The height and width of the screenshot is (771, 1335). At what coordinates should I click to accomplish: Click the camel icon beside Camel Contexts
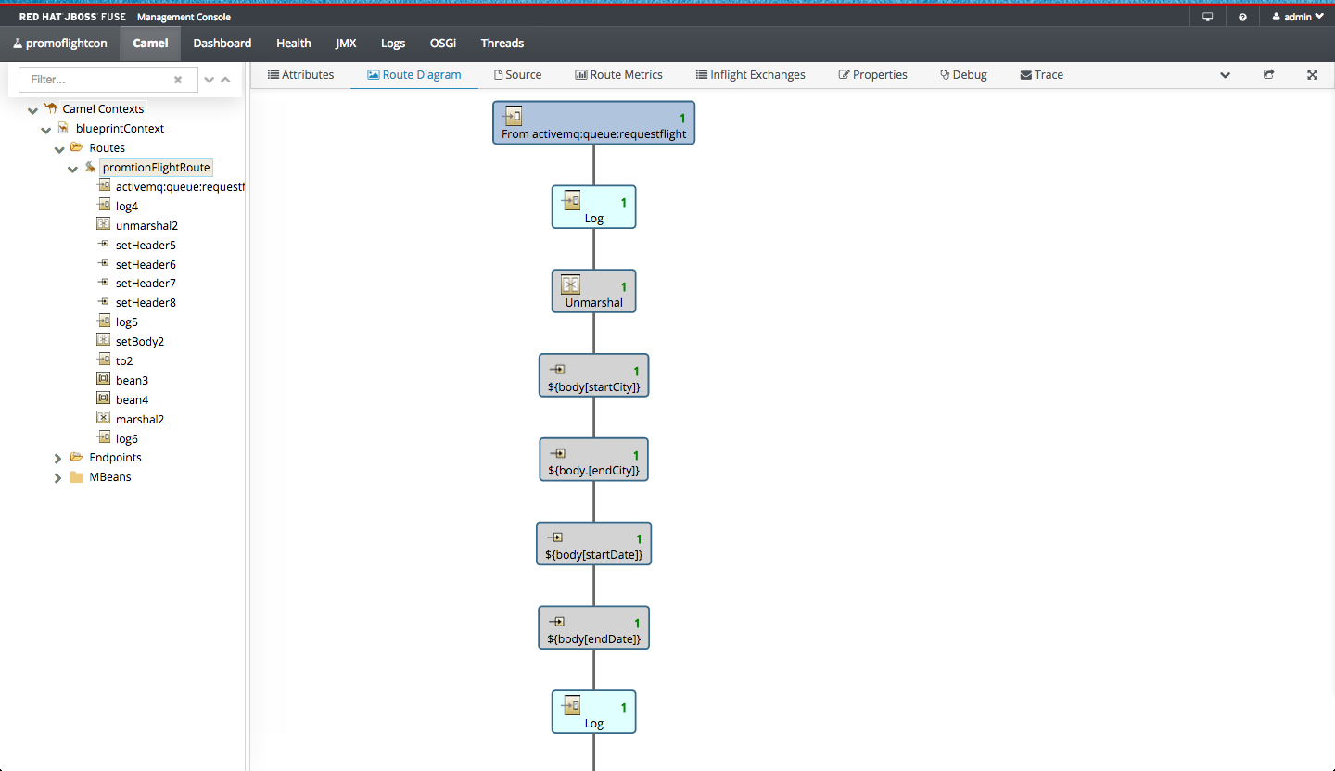coord(50,108)
